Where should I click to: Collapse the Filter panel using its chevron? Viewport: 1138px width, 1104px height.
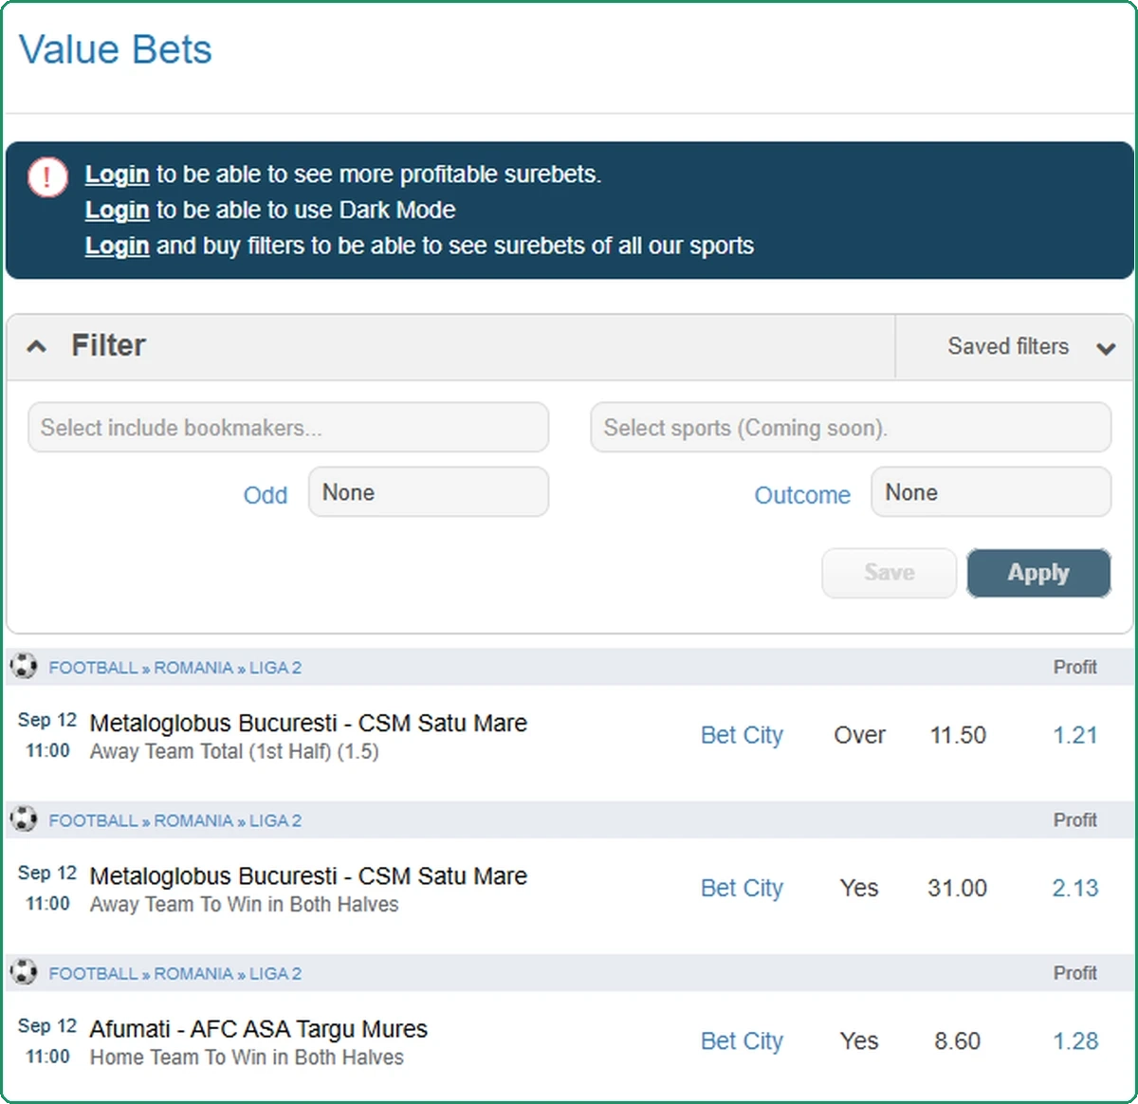coord(36,346)
